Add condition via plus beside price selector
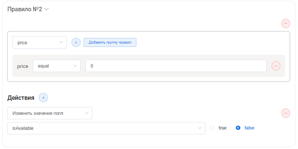Image resolution: width=298 pixels, height=149 pixels. tap(76, 42)
